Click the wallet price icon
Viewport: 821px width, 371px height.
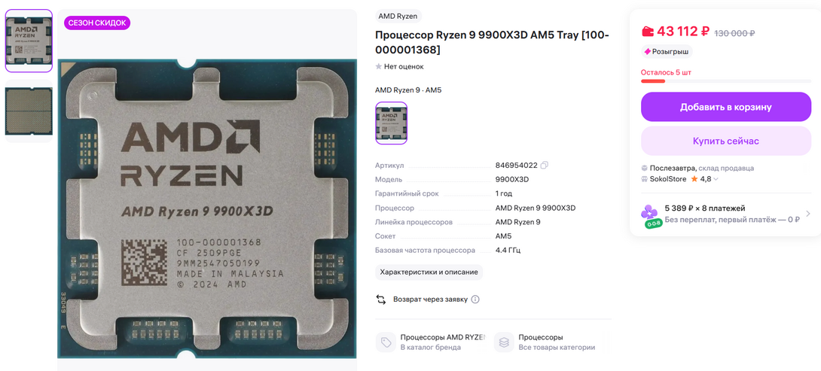[648, 32]
